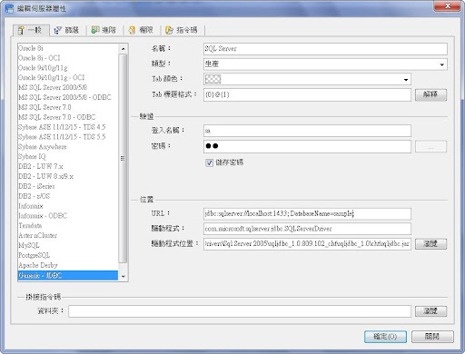This screenshot has height=354, width=465.
Task: Click the checkered Tab color swatch
Action: tap(213, 79)
